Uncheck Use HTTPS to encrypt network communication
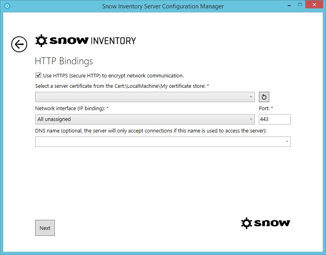Viewport: 326px width, 255px height. [x=38, y=75]
